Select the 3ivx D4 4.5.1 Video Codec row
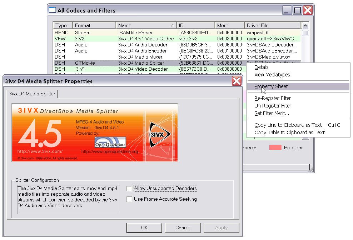Viewport: 353px width, 240px height. coord(177,39)
